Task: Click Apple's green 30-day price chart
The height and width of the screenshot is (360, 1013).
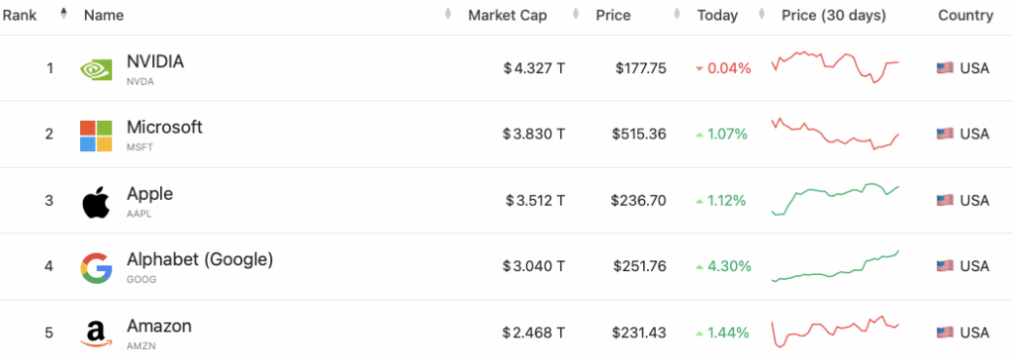Action: 835,199
